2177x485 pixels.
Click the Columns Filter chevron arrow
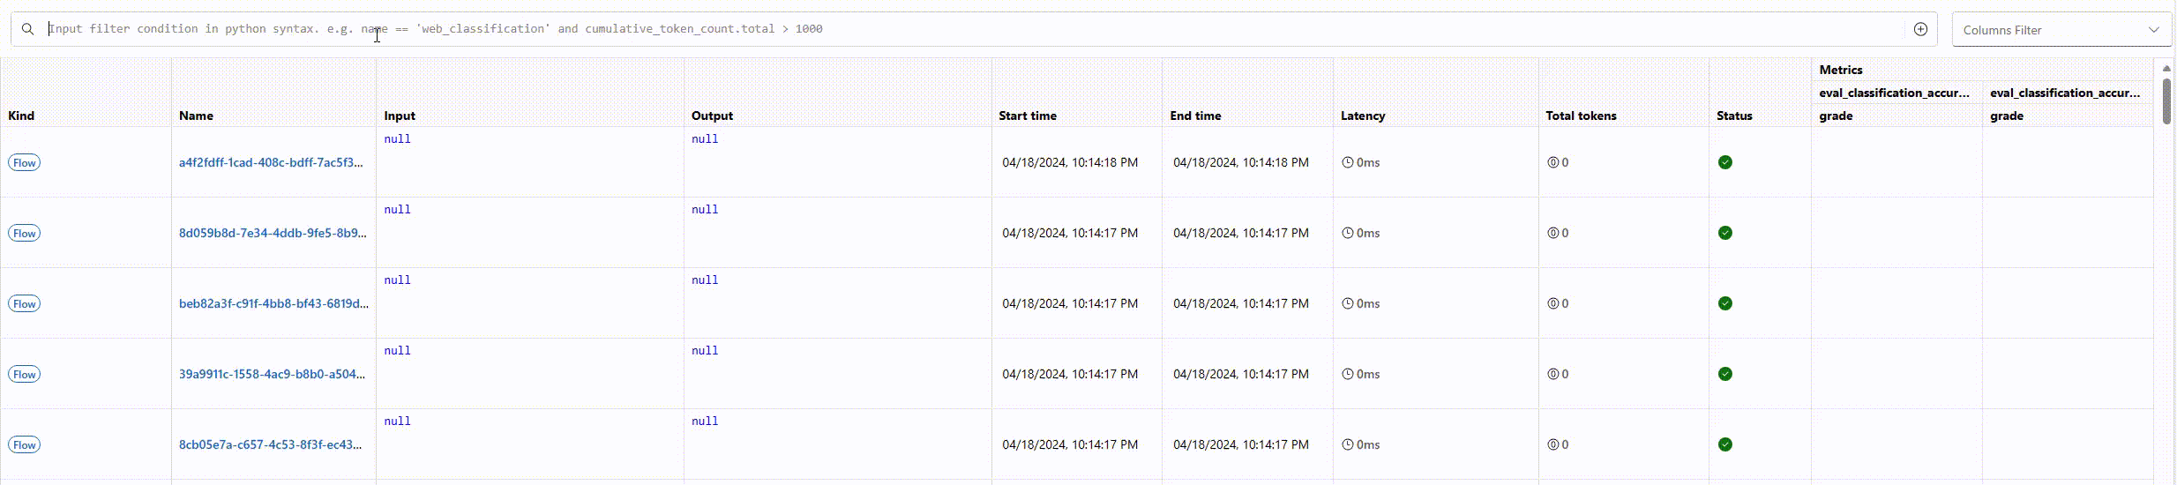click(2153, 30)
